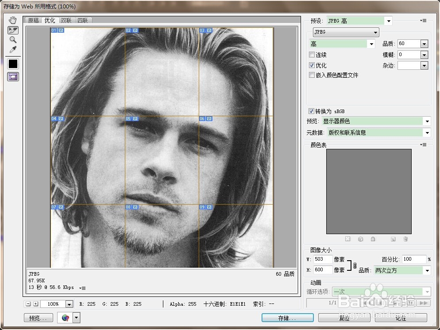Select slice 07 badge
440x330 pixels.
[57, 207]
